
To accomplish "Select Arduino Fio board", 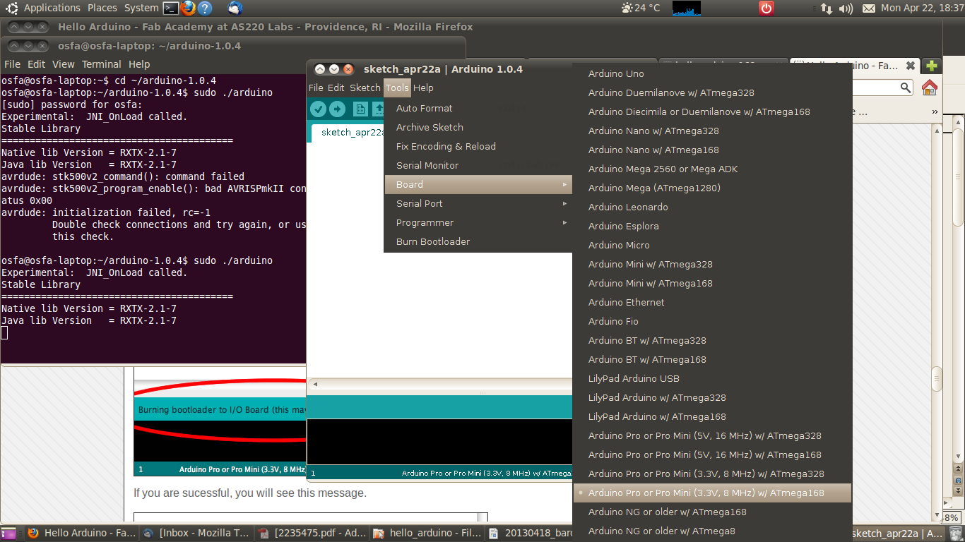I will tap(712, 321).
